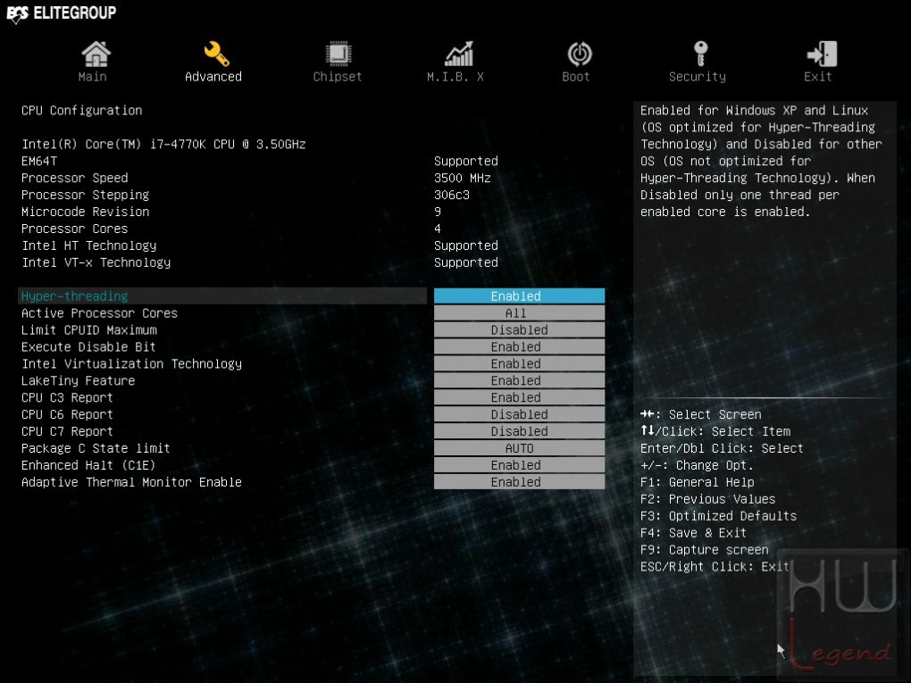
Task: Click the Security key icon
Action: pos(701,54)
